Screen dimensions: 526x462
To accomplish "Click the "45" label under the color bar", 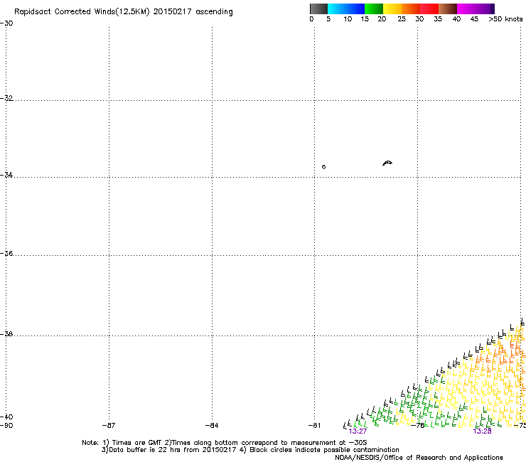I will pos(474,19).
